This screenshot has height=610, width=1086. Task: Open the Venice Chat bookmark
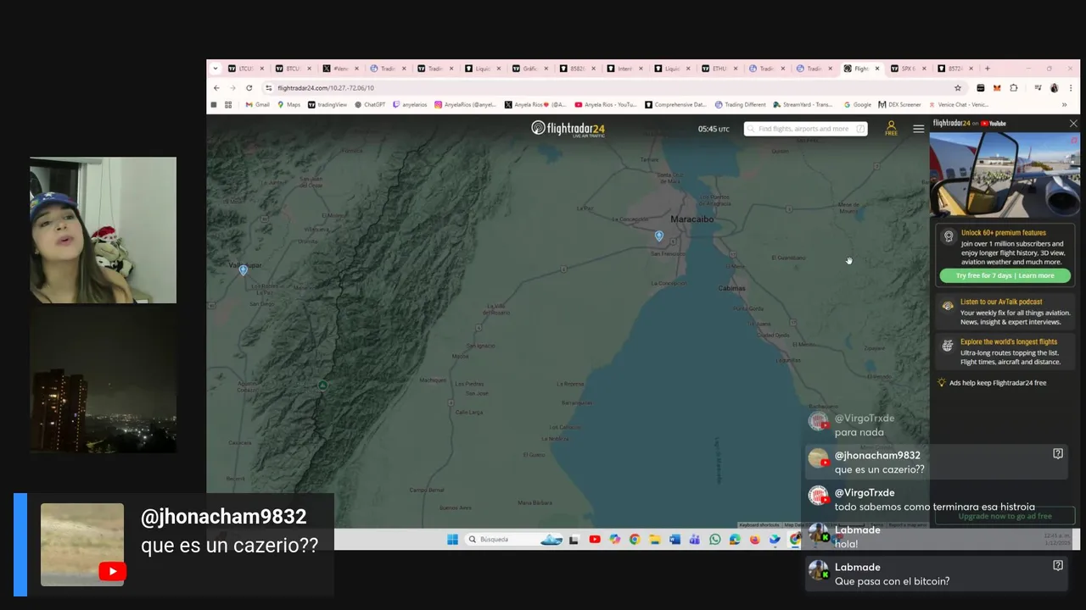pos(959,105)
